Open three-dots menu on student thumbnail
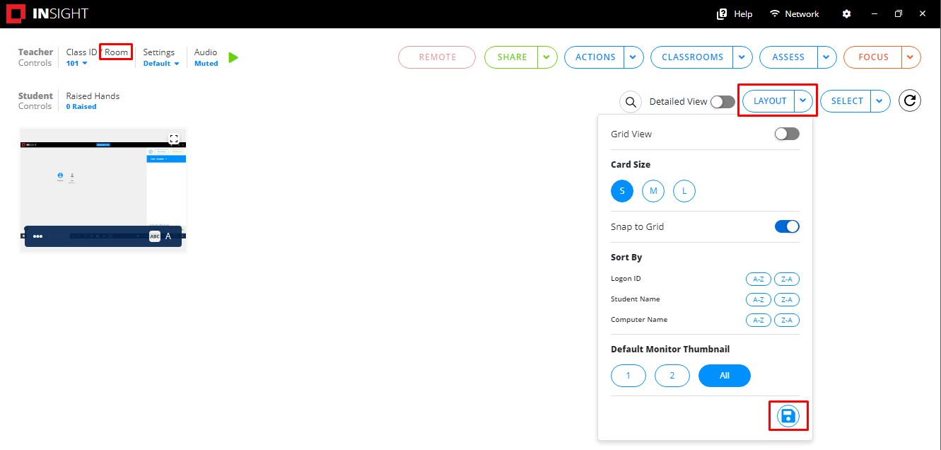The image size is (941, 450). (x=38, y=236)
